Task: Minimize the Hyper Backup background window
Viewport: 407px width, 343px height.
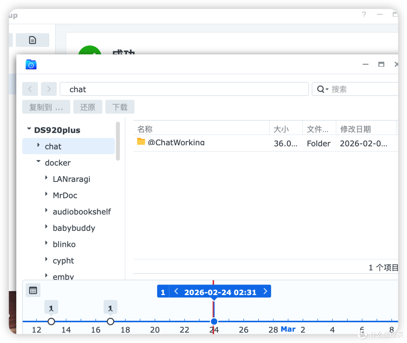Action: [380, 14]
